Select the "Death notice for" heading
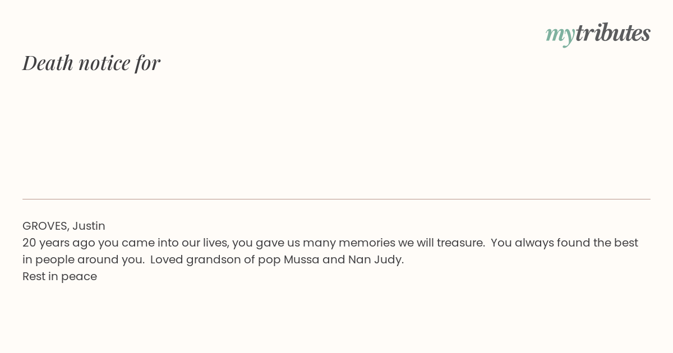The width and height of the screenshot is (673, 353). [x=91, y=62]
